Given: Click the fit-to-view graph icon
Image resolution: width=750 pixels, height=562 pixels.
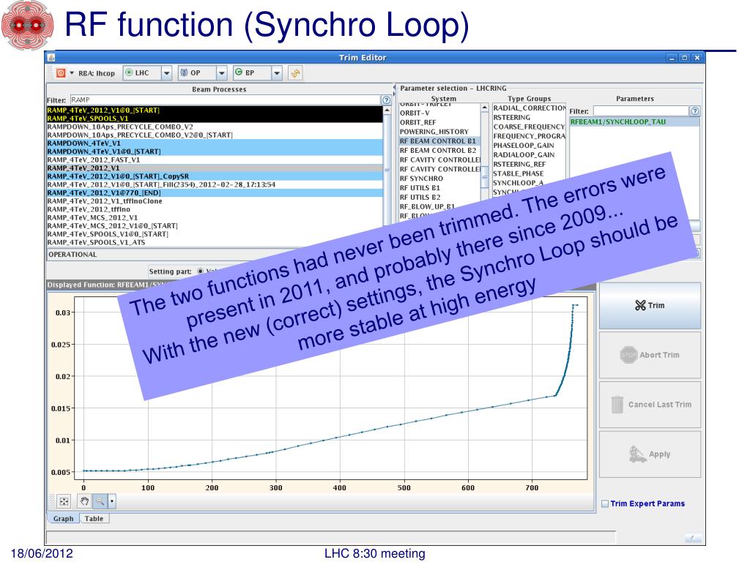Looking at the screenshot, I should tap(64, 501).
